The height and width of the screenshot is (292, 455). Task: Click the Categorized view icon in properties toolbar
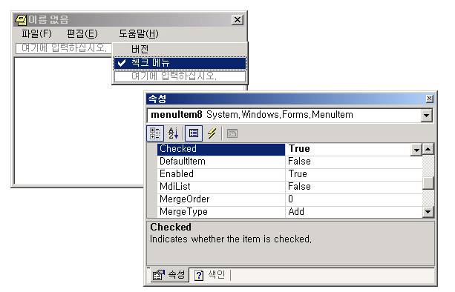coord(155,133)
